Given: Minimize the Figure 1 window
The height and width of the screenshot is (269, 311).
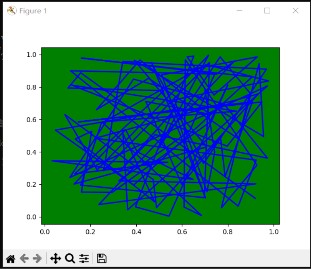Looking at the screenshot, I should 240,10.
